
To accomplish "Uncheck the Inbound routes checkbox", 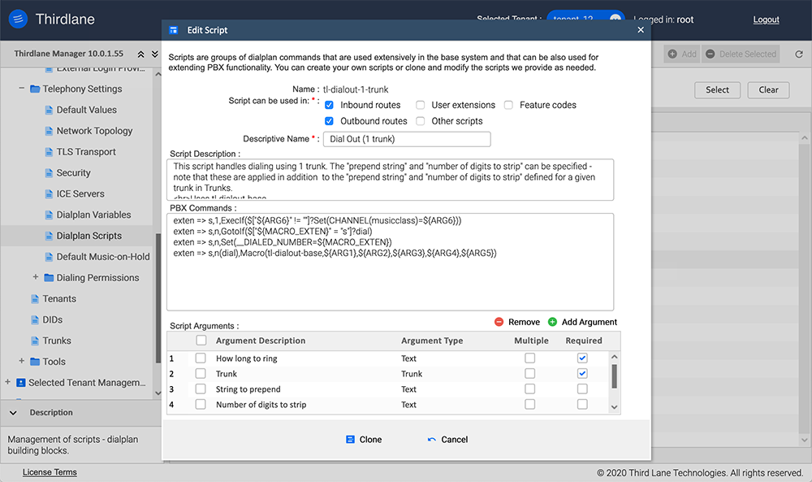I will 329,105.
